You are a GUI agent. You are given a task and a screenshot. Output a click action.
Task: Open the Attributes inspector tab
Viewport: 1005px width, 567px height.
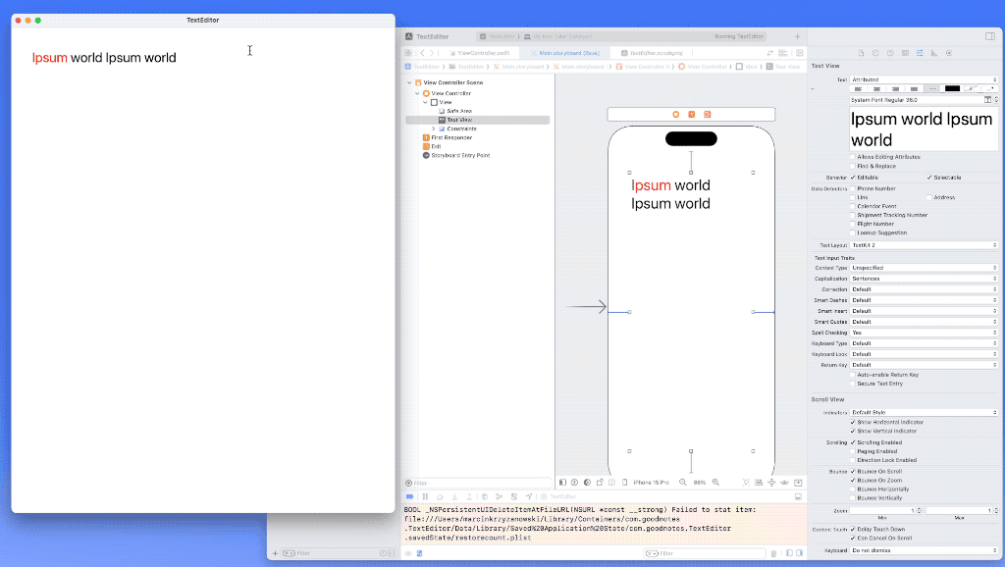coord(919,52)
